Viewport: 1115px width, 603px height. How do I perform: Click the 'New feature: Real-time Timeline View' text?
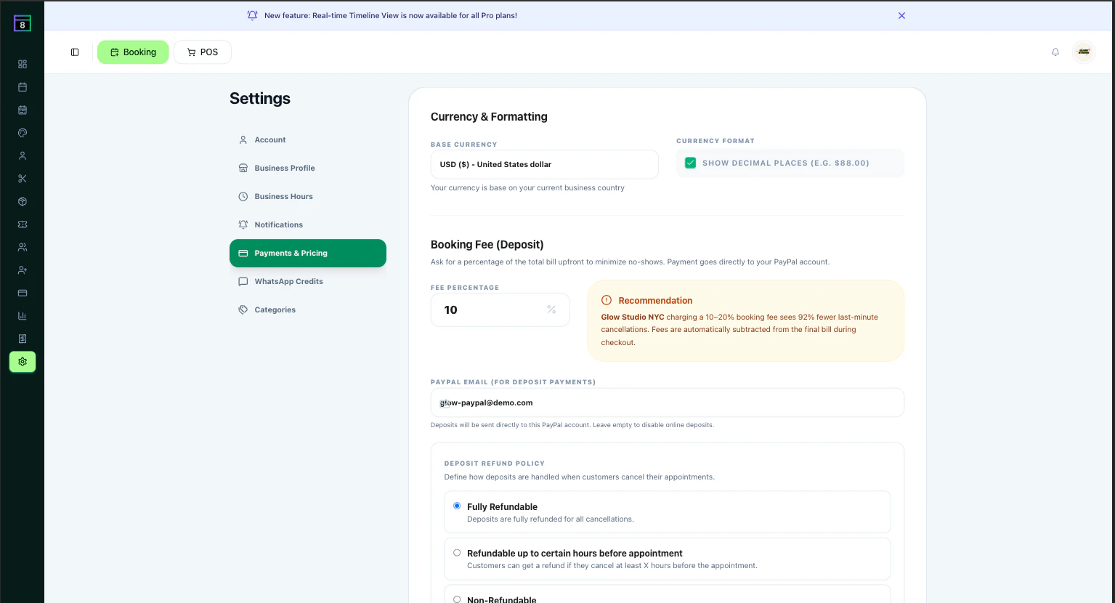tap(391, 15)
